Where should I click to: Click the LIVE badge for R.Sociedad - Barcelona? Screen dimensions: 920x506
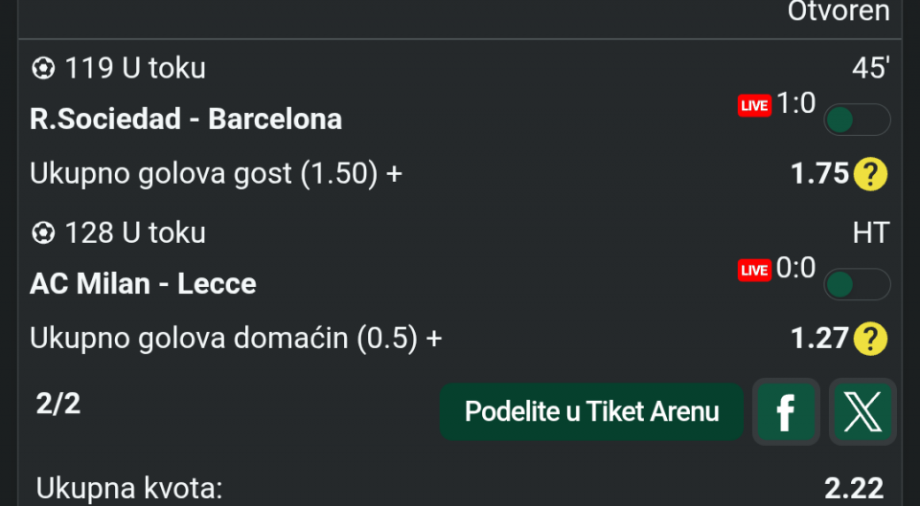click(x=754, y=106)
